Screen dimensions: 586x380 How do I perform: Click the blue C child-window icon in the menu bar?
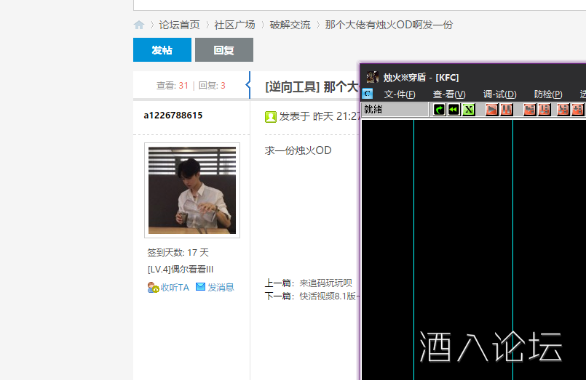(368, 94)
